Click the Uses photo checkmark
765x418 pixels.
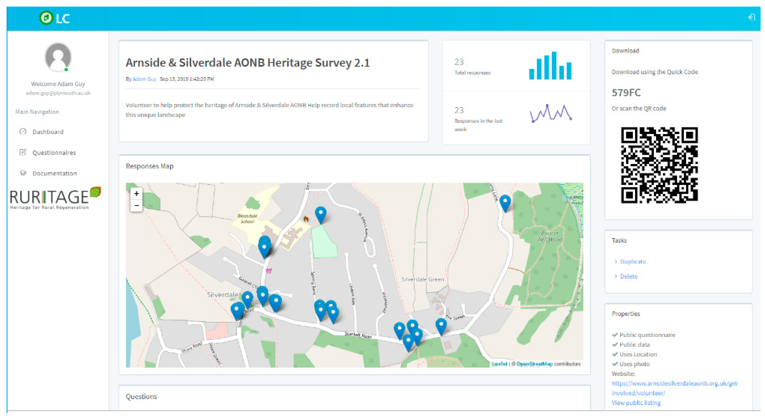click(x=615, y=364)
